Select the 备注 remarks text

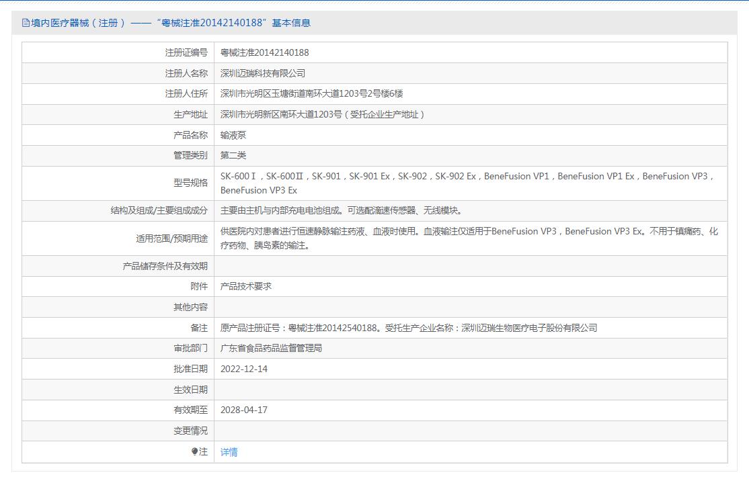[408, 328]
